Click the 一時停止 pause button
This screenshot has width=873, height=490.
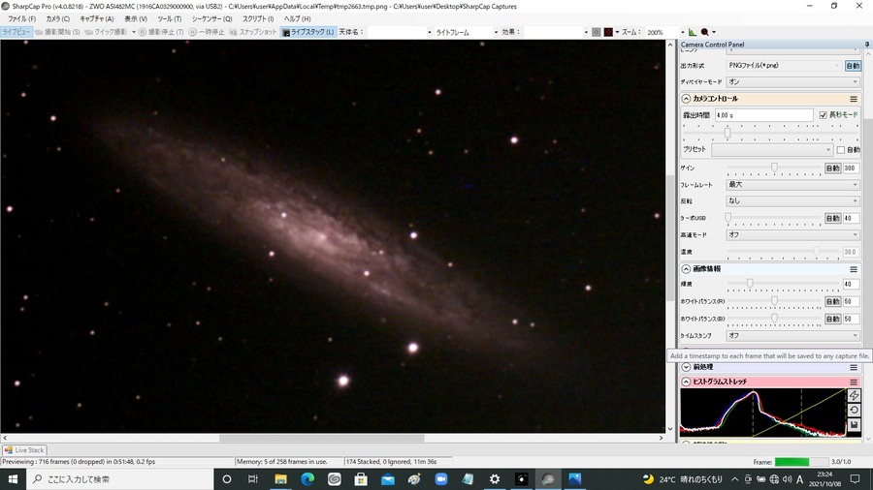pos(207,32)
